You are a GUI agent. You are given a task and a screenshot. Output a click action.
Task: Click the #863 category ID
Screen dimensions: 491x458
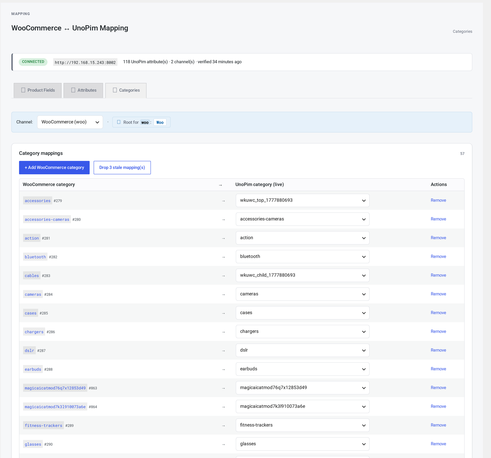93,388
